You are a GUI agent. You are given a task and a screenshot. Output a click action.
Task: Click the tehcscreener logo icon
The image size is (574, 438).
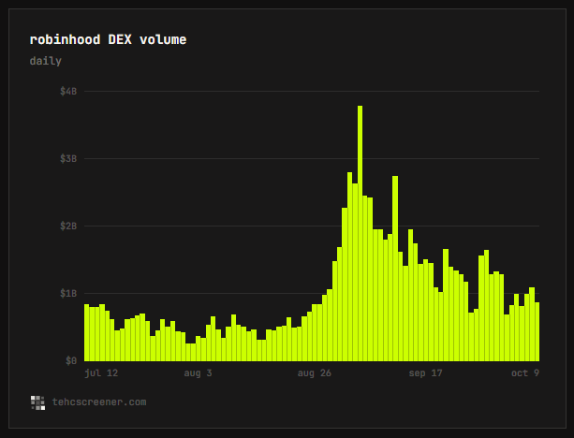click(x=37, y=402)
